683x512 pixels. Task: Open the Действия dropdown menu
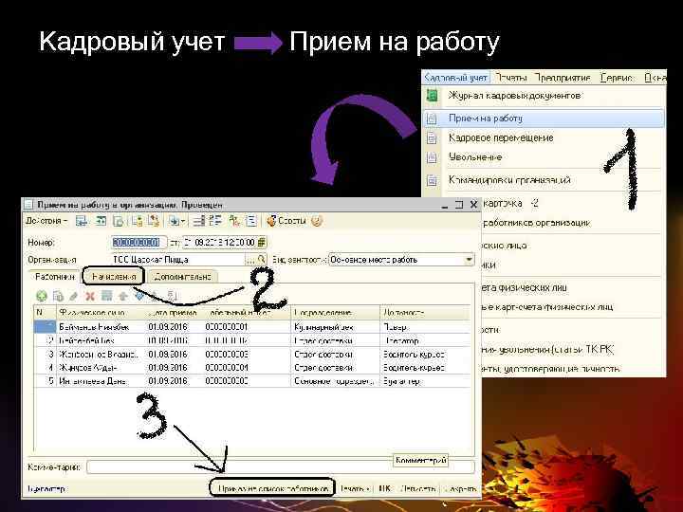click(46, 221)
